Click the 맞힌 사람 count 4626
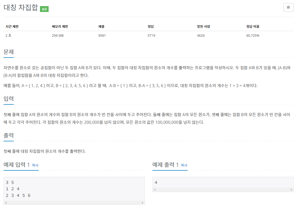Image resolution: width=296 pixels, height=205 pixels. point(201,35)
